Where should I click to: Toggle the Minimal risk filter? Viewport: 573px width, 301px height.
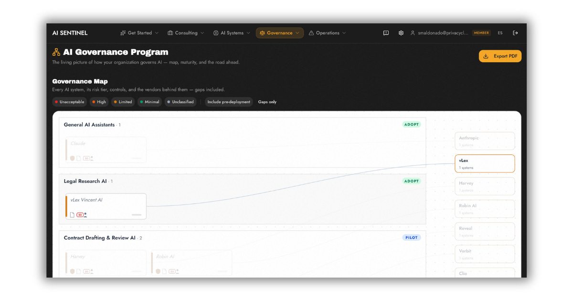pos(150,102)
